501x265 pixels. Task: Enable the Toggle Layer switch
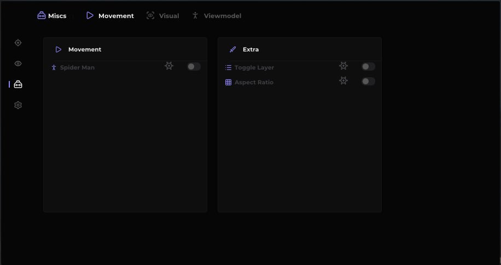tap(369, 66)
